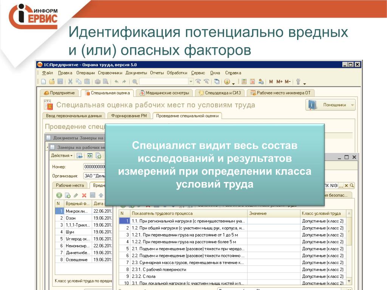
Task: Click the create-based-on icon in Замеры toolbar
Action: 99,156
